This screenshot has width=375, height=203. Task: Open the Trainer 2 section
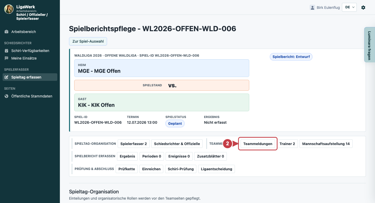(287, 144)
